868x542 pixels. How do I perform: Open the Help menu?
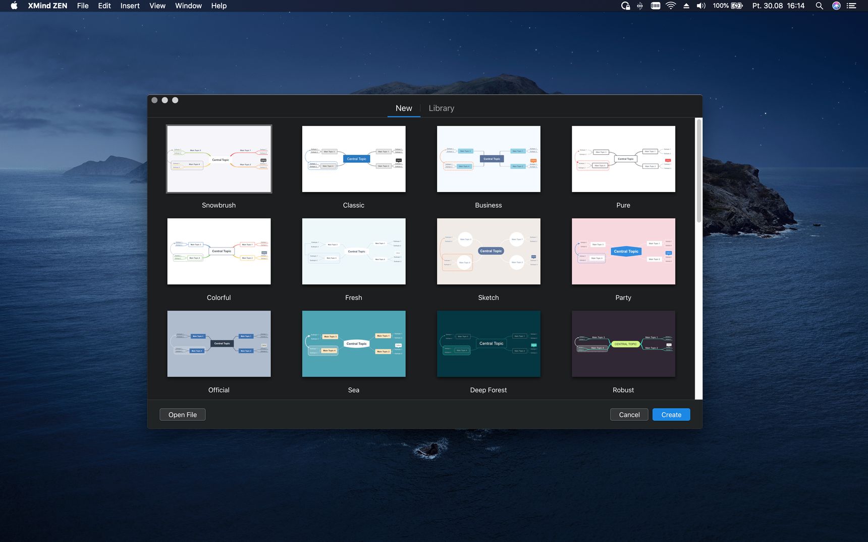tap(219, 6)
